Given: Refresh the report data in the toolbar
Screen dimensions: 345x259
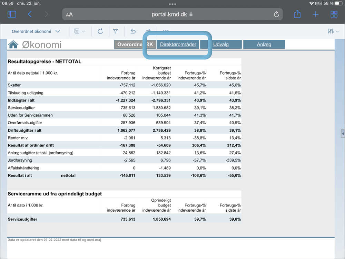Looking at the screenshot, I should pyautogui.click(x=100, y=31).
